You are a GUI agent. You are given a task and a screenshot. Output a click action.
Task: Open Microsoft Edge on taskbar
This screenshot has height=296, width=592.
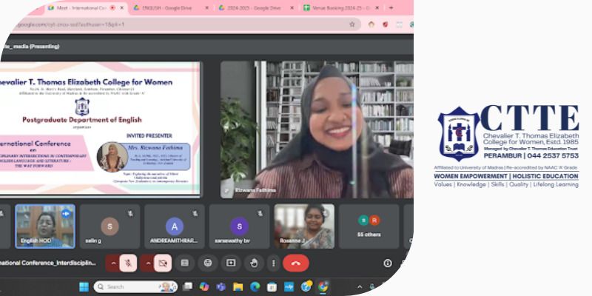tap(255, 287)
